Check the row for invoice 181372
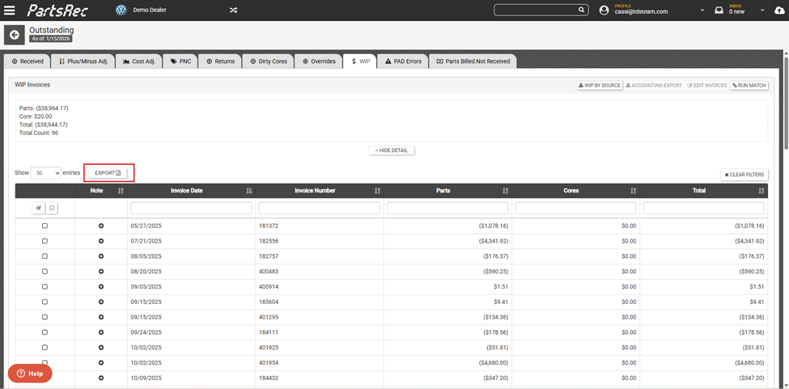The image size is (789, 389). pyautogui.click(x=45, y=226)
